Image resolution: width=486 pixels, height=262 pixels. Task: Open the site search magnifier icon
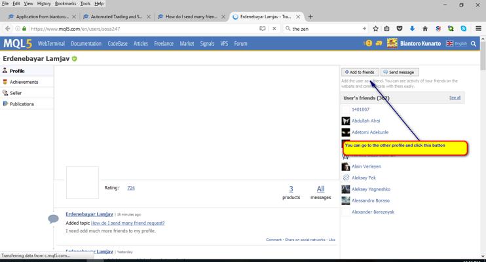(474, 44)
